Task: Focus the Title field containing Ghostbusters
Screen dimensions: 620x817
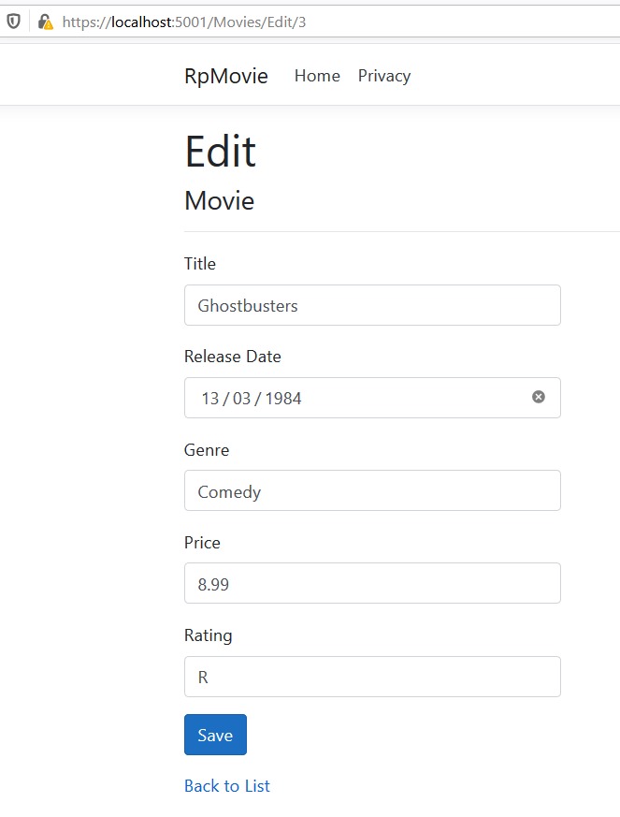Action: point(372,305)
